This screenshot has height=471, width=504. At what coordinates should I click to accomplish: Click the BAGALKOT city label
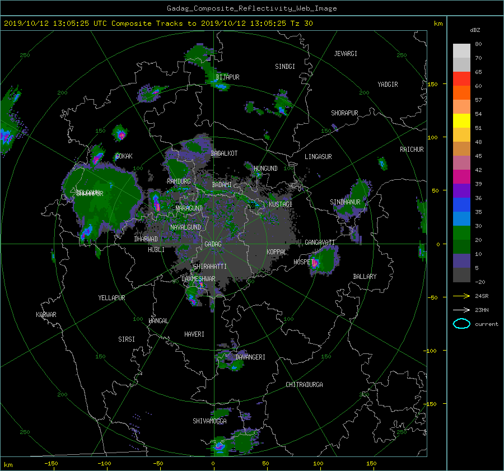pos(224,153)
